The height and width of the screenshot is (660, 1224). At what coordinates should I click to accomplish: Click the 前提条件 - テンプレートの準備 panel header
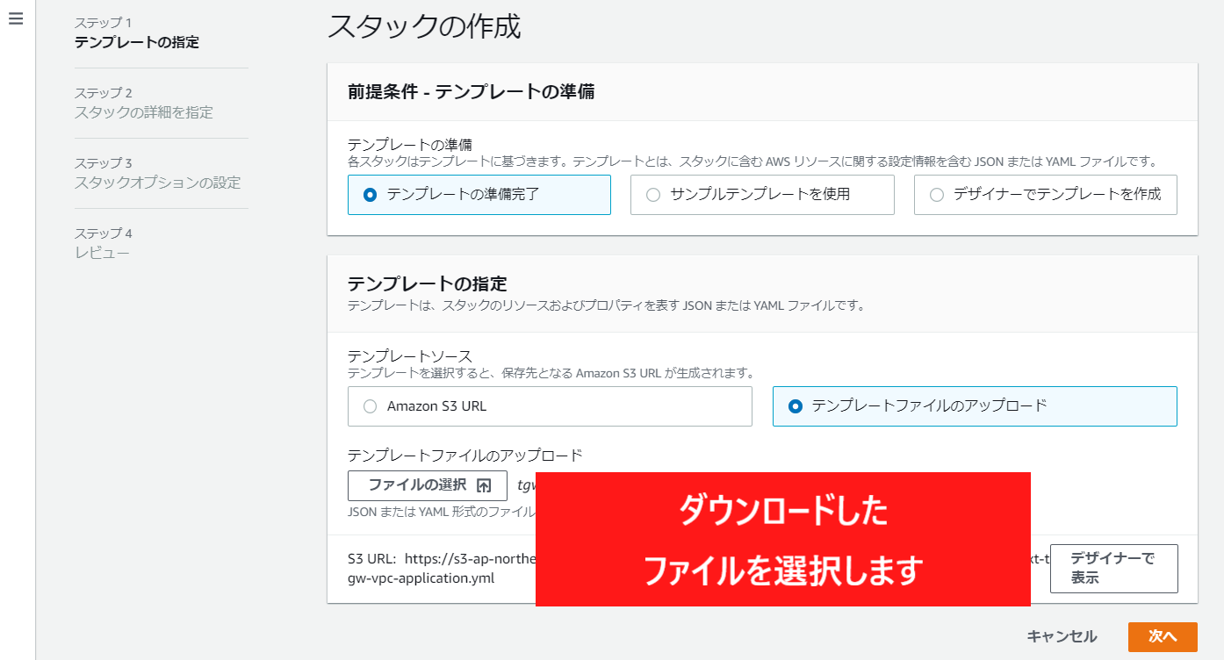click(471, 92)
